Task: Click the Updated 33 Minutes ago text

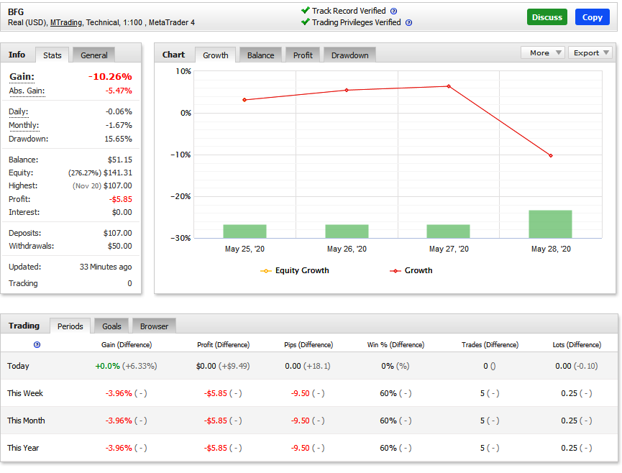Action: pyautogui.click(x=106, y=267)
